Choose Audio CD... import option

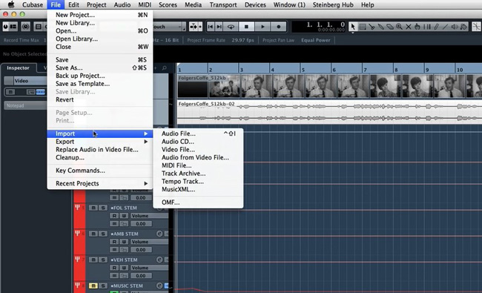point(198,142)
